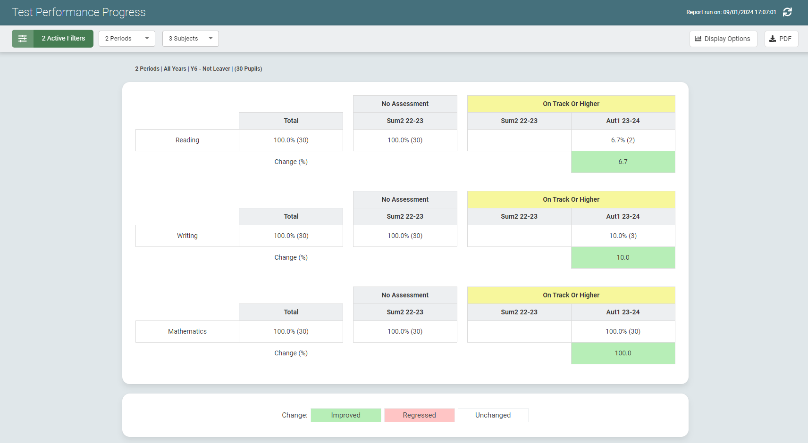Viewport: 808px width, 443px height.
Task: Click the Aut1 23-24 column header under Writing
Action: pyautogui.click(x=623, y=216)
